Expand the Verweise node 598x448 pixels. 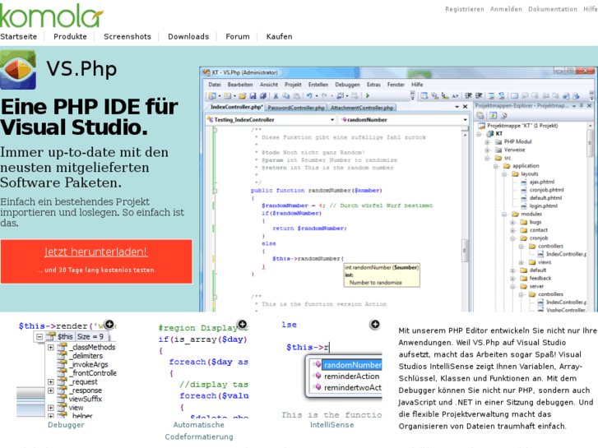488,150
